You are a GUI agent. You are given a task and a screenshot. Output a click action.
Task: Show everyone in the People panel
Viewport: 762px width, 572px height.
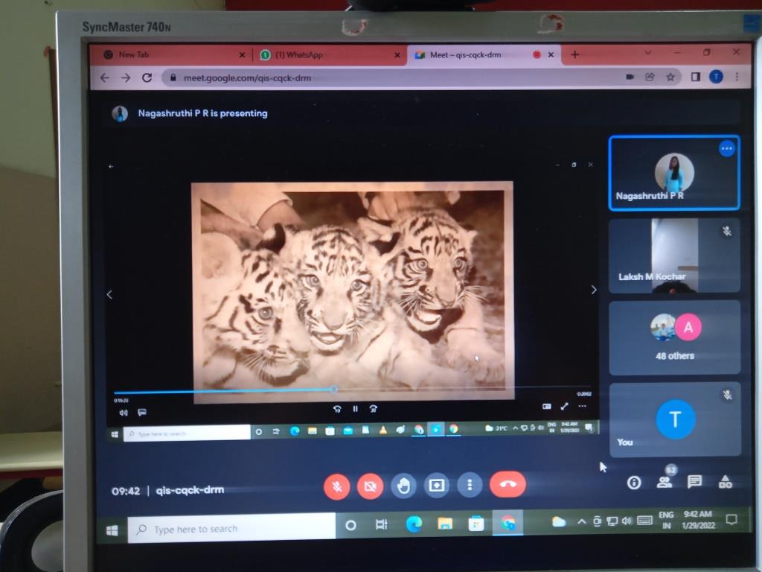pyautogui.click(x=665, y=482)
